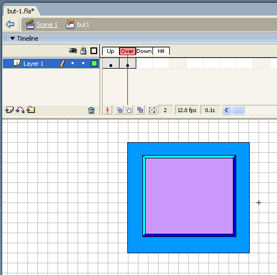Viewport: 277px width, 275px height.
Task: Select the but-1.fla document tab
Action: (21, 11)
